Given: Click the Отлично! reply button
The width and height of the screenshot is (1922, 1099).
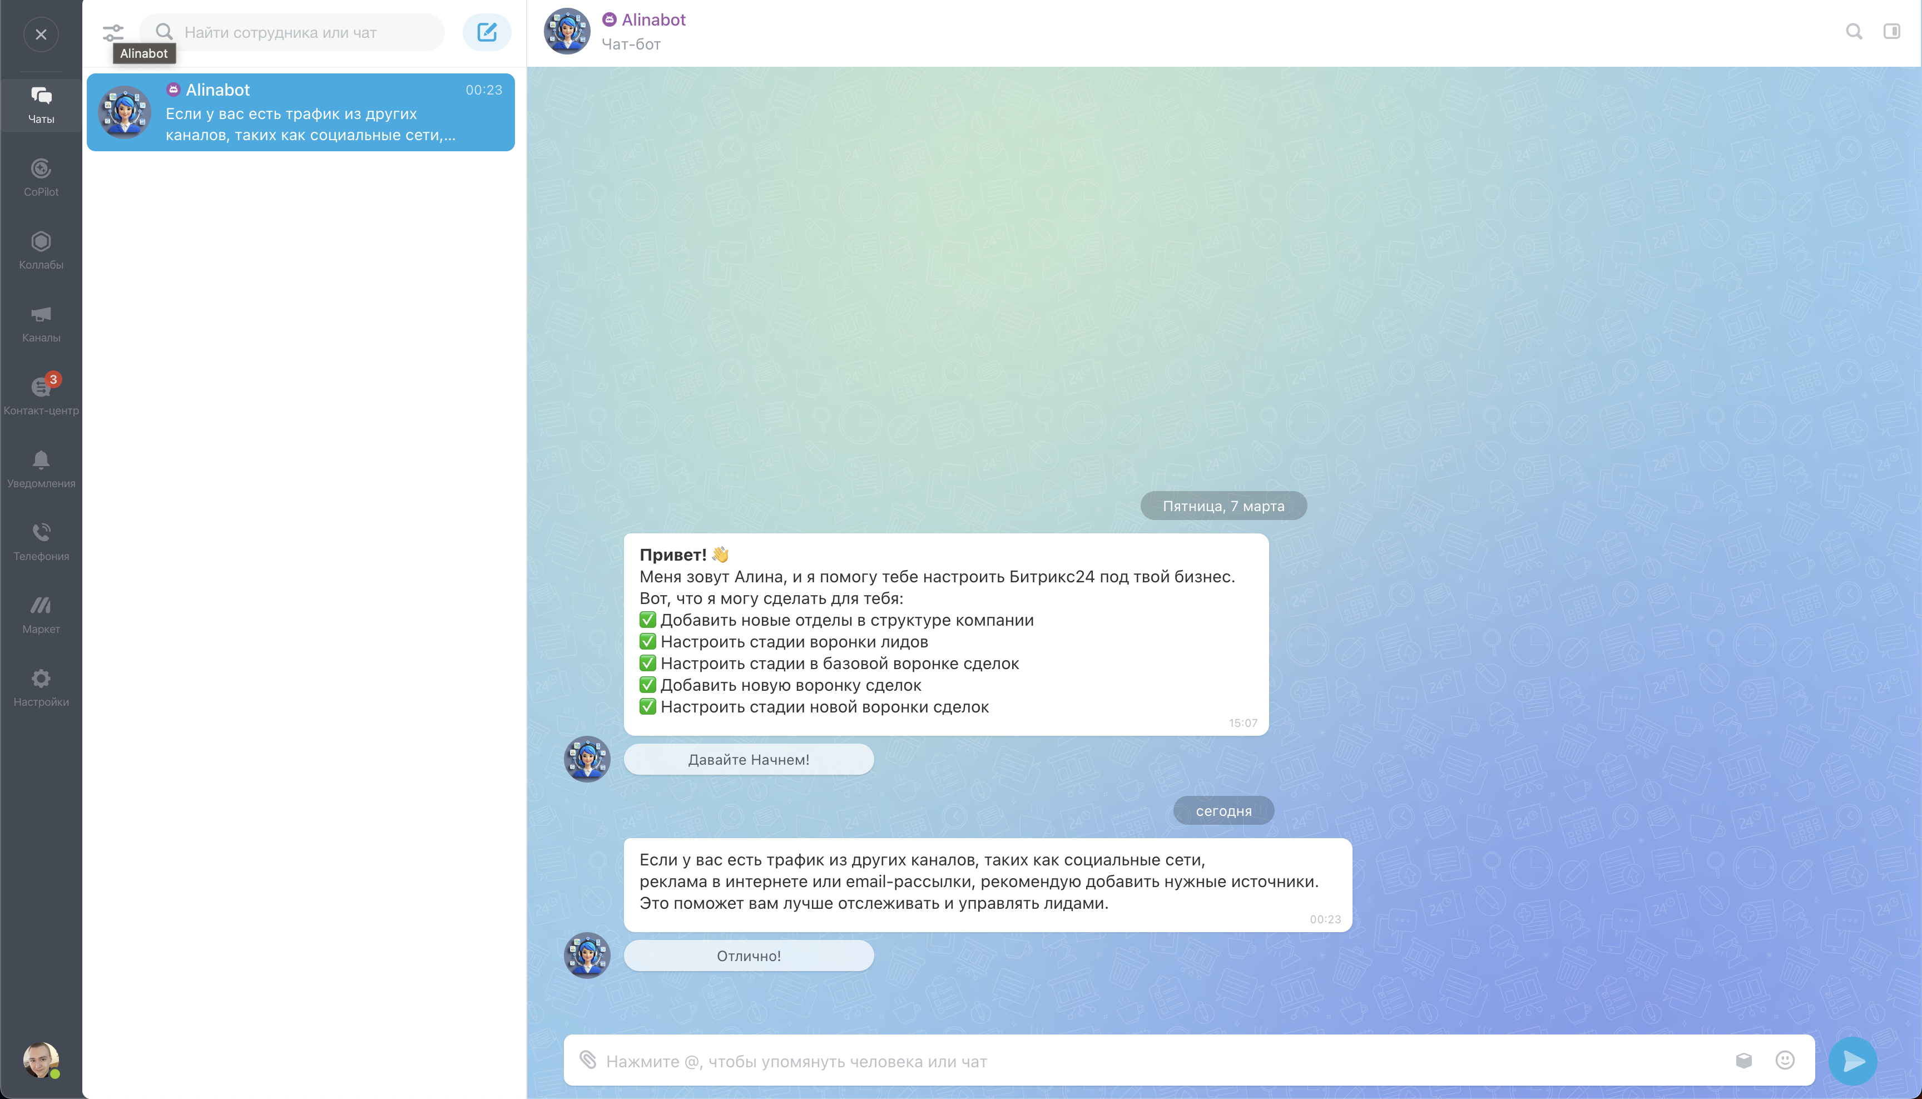Looking at the screenshot, I should (x=748, y=956).
